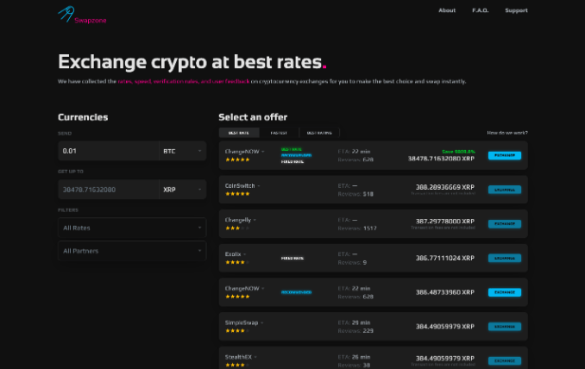Click the How do we work link
585x369 pixels.
click(507, 133)
